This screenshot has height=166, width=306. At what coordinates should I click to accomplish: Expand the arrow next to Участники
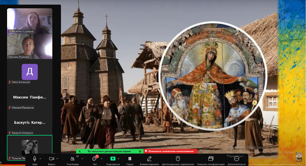(x=82, y=159)
